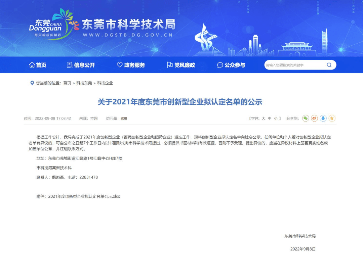
Task: Open the 公众参与 menu
Action: (x=231, y=65)
